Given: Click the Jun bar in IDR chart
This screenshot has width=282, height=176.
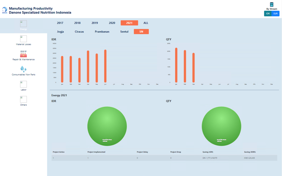Looking at the screenshot, I should point(105,66).
